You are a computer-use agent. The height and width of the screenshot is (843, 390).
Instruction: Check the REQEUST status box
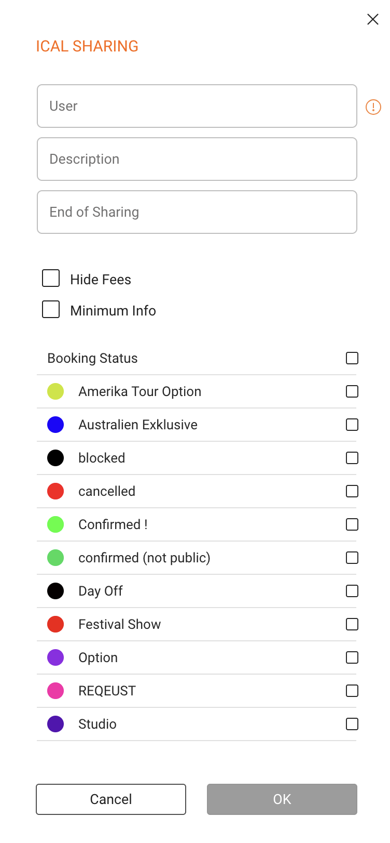coord(352,691)
